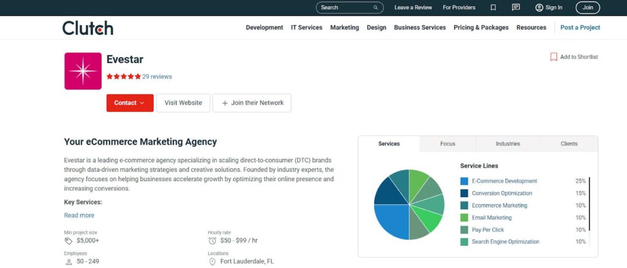Click the Search Engine Optimization swatch
This screenshot has height=268, width=627.
pos(464,242)
